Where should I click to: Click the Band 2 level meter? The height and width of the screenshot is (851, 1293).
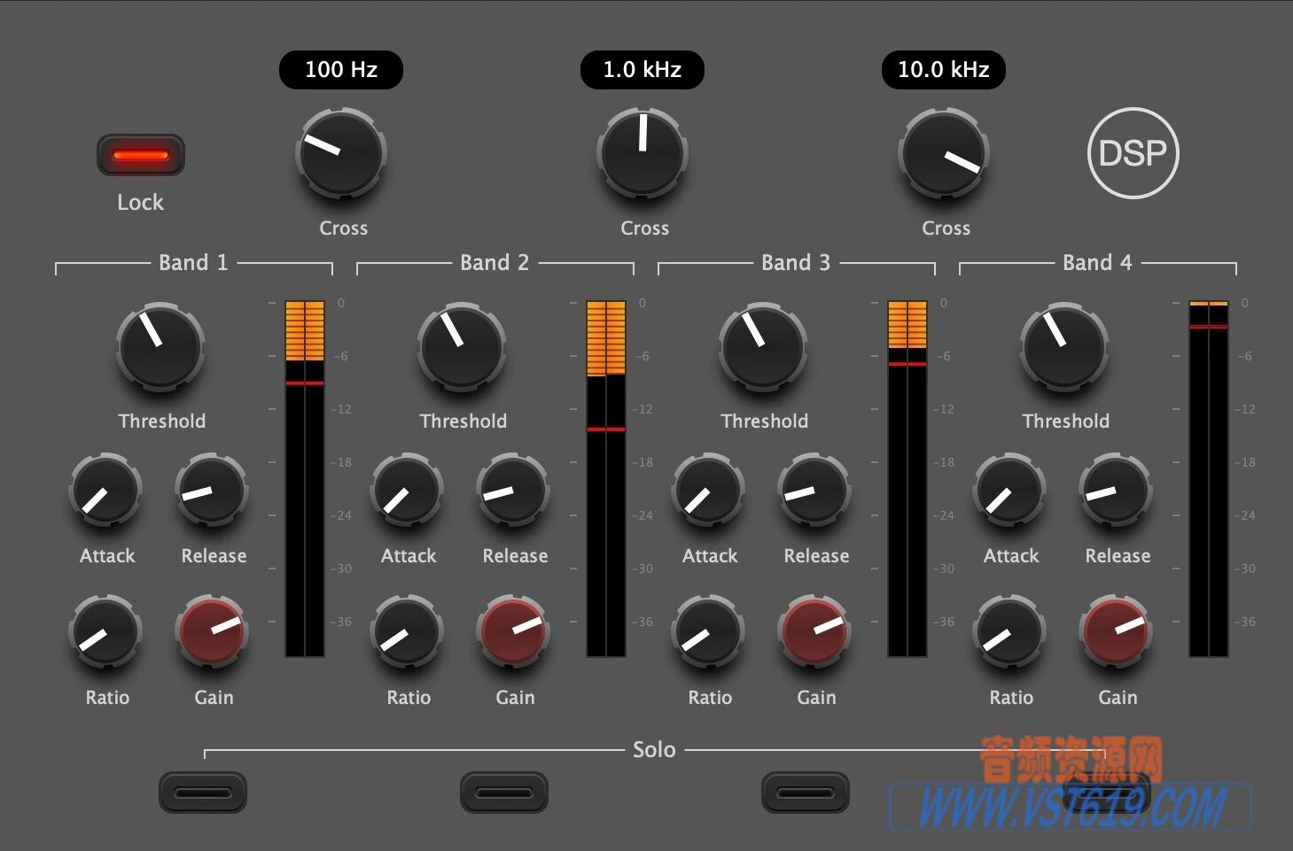(x=606, y=478)
